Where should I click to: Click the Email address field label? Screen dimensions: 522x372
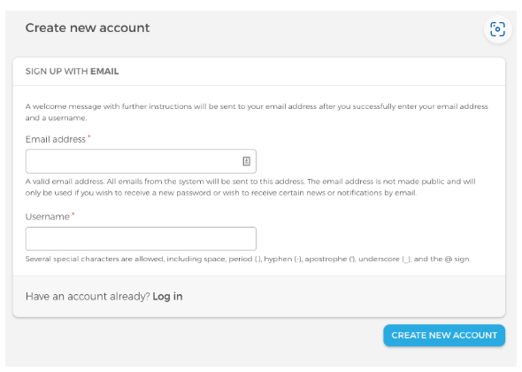click(56, 139)
